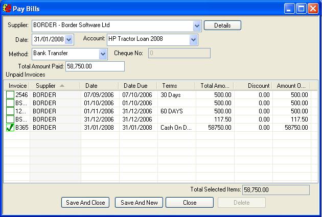Untick the green checkmark for invoice B365
Image resolution: width=322 pixels, height=217 pixels.
click(10, 128)
